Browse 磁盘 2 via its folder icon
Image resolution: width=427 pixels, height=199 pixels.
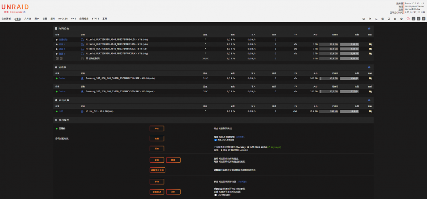(x=370, y=49)
